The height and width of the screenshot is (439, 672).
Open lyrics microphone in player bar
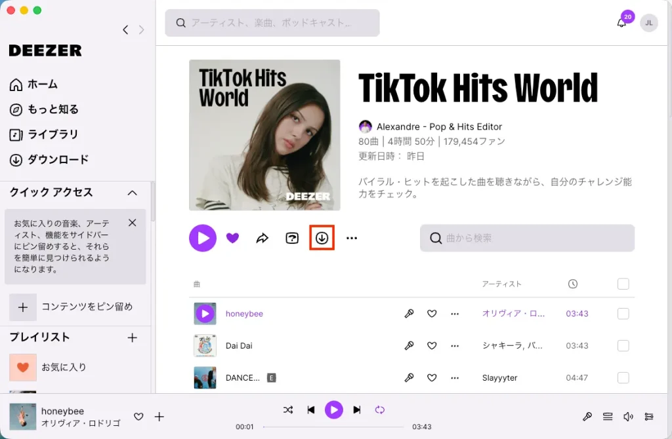point(587,416)
